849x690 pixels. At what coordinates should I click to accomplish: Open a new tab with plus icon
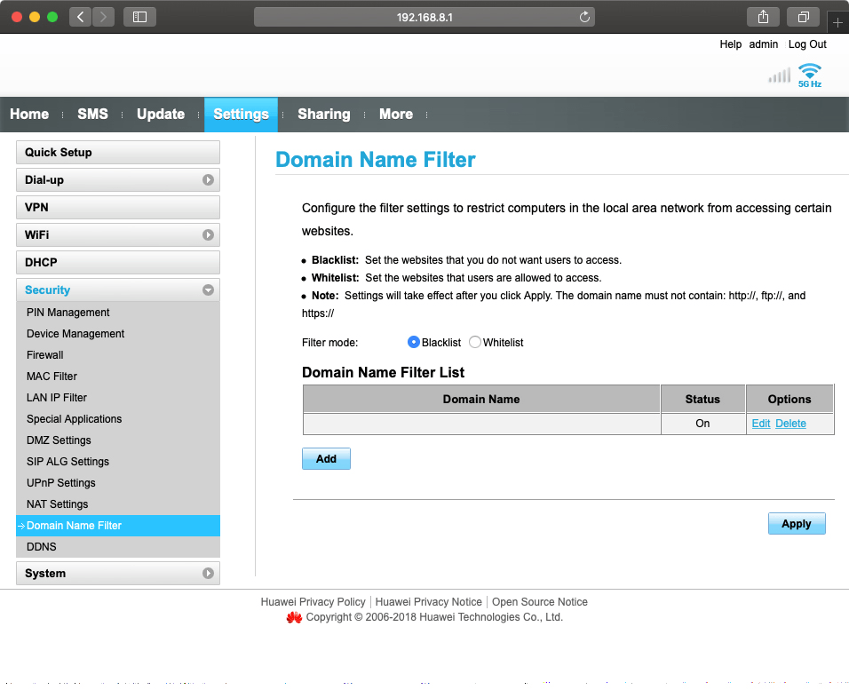(837, 22)
